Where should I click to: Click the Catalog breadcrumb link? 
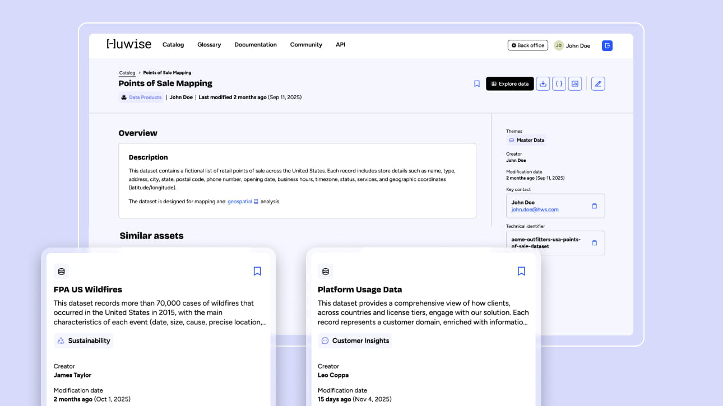(x=127, y=73)
